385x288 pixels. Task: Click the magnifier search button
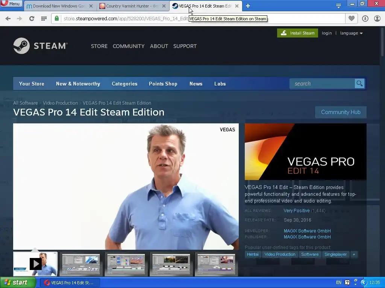tap(359, 84)
